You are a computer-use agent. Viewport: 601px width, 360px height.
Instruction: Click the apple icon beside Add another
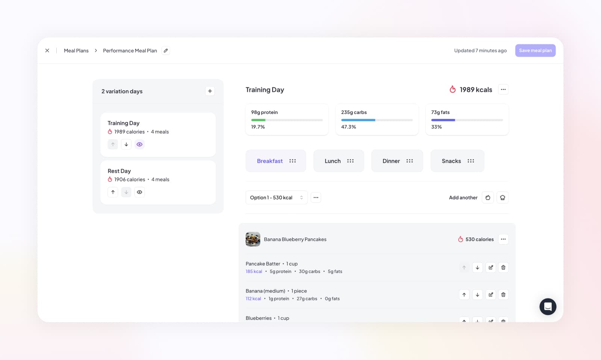click(488, 198)
